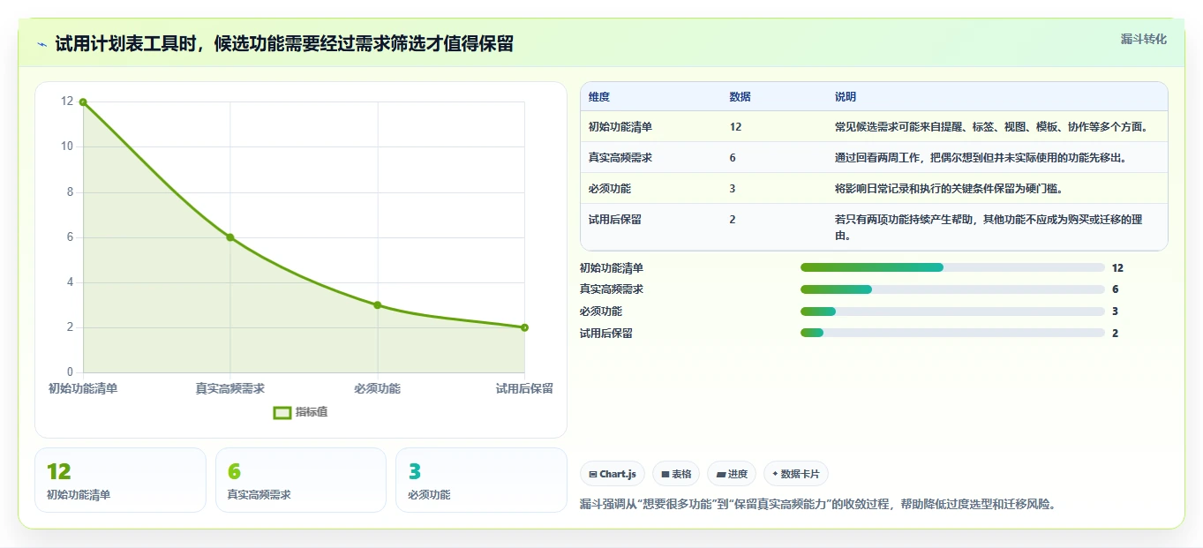Click the 试用后保留 progress bar
Screen dimensions: 1203x548
tap(952, 334)
